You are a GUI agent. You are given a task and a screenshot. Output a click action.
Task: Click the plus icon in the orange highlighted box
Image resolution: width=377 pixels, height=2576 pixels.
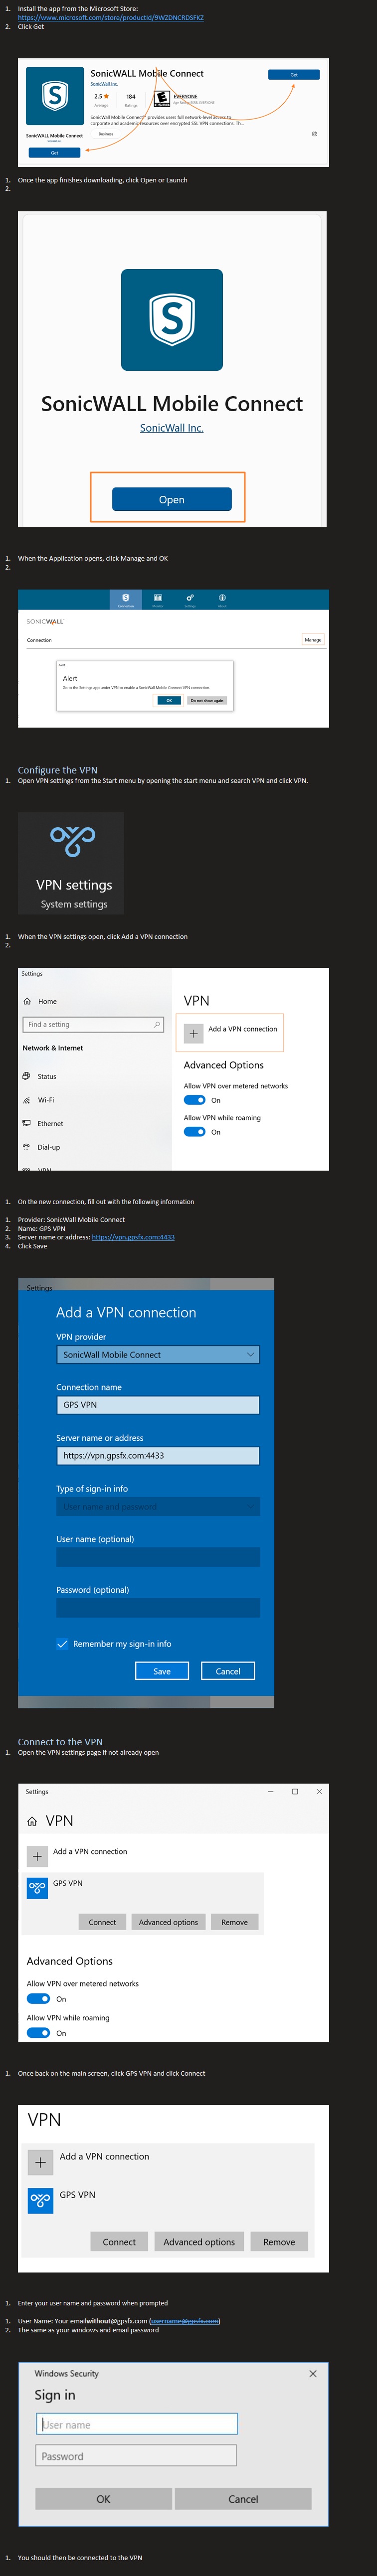point(194,1034)
